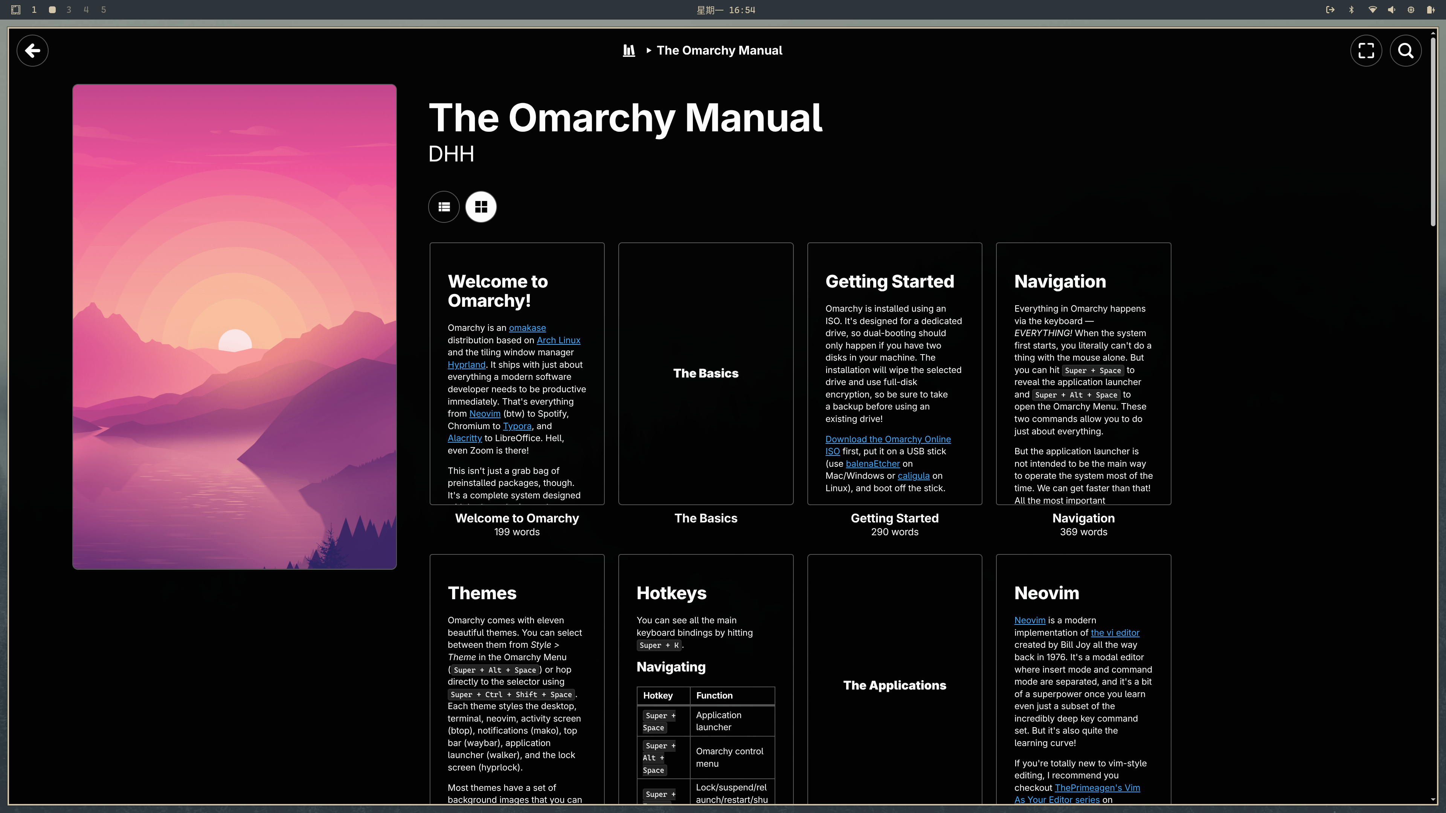
Task: Follow the balenaEtcher link
Action: 872,463
